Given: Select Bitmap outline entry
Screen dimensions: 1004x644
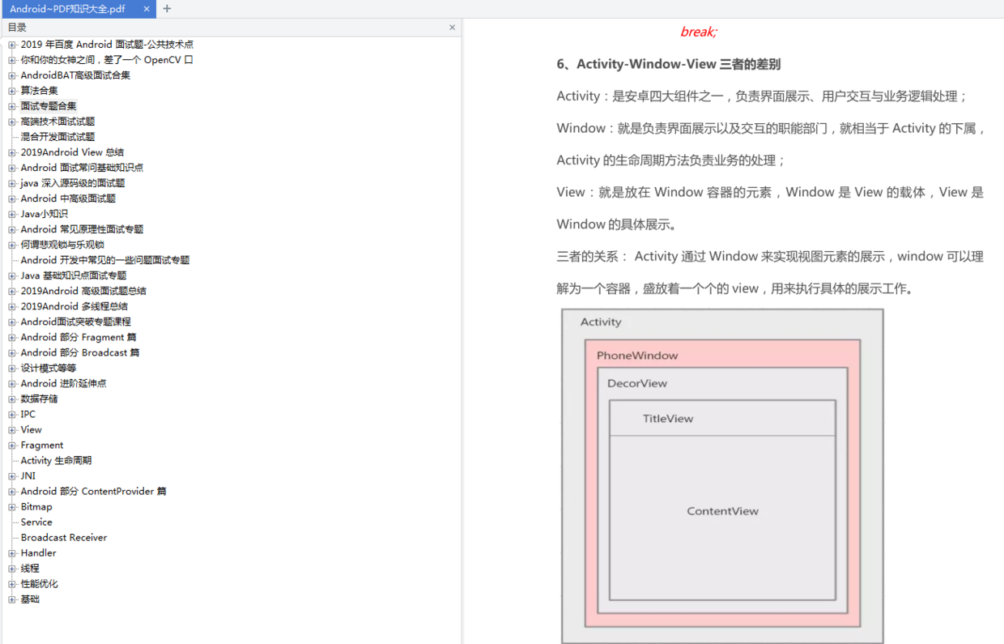Looking at the screenshot, I should pyautogui.click(x=36, y=506).
